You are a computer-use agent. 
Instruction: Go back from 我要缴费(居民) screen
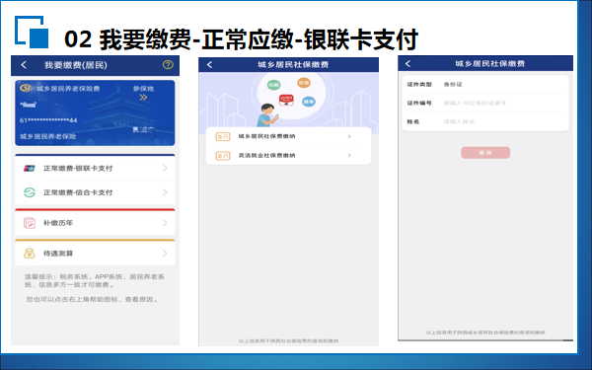click(x=24, y=65)
